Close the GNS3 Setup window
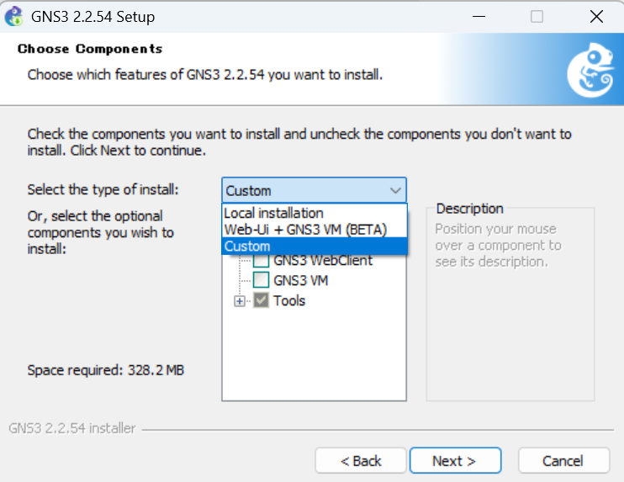Viewport: 624px width, 482px height. (596, 17)
